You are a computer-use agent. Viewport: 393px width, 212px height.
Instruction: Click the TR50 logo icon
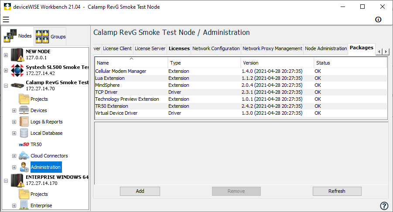(24, 144)
